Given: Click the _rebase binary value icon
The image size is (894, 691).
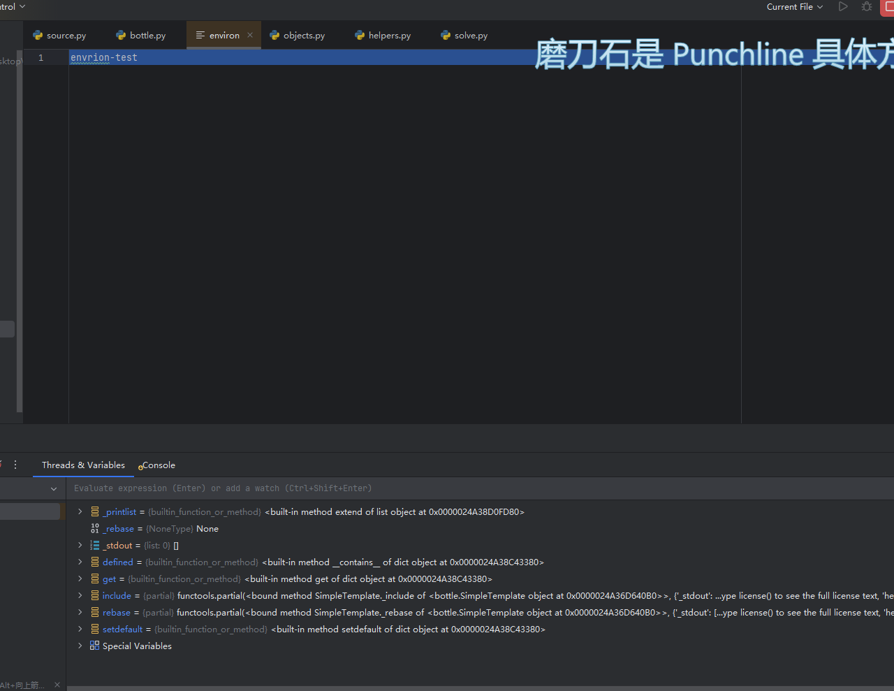Looking at the screenshot, I should pyautogui.click(x=95, y=528).
